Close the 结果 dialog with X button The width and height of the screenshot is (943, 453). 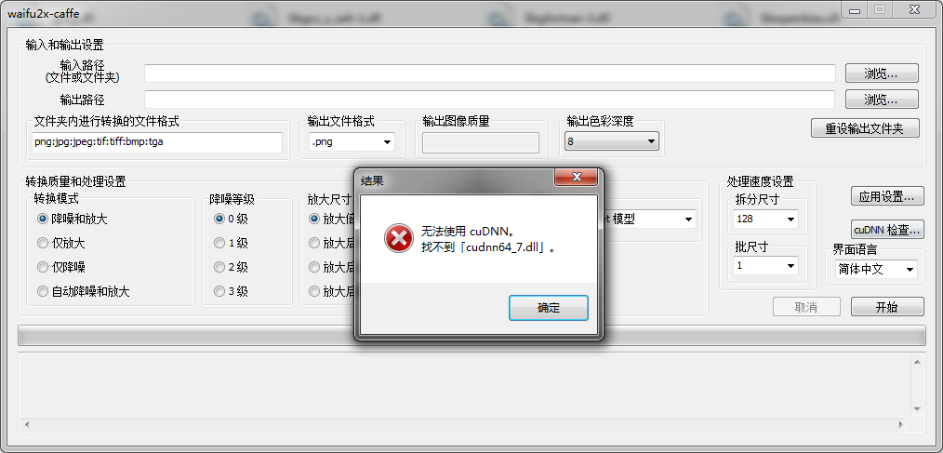click(577, 177)
